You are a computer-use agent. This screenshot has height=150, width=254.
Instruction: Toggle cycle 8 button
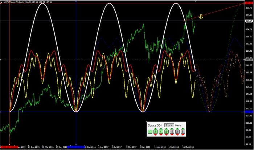[167, 132]
